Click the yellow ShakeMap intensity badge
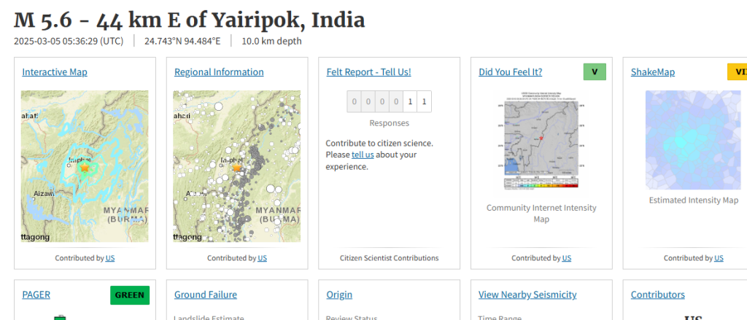 737,71
